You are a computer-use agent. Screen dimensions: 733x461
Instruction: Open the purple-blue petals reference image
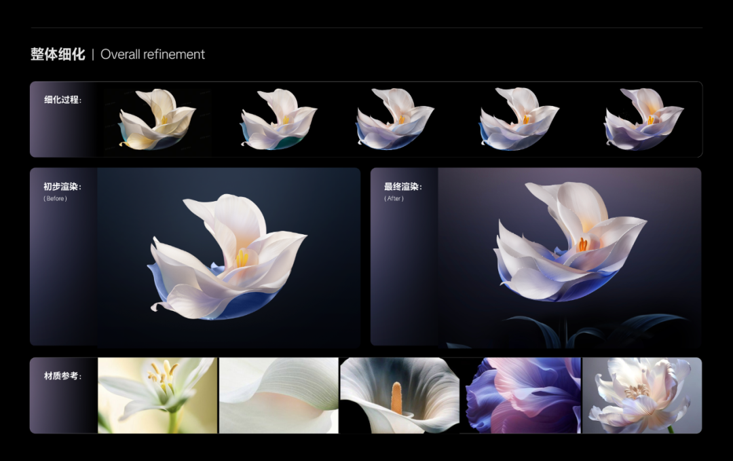[522, 396]
